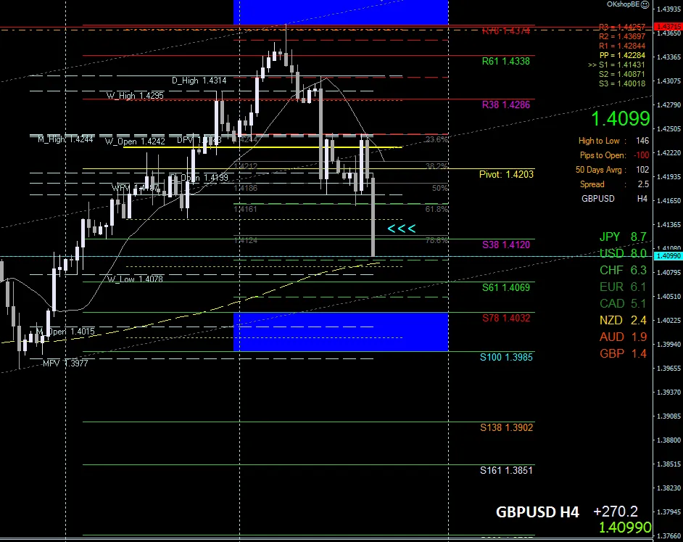Image resolution: width=683 pixels, height=542 pixels.
Task: Click the +270.2 pips value
Action: tap(616, 511)
